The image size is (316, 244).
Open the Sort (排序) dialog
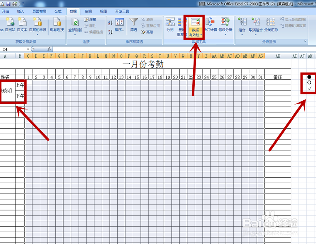click(120, 25)
